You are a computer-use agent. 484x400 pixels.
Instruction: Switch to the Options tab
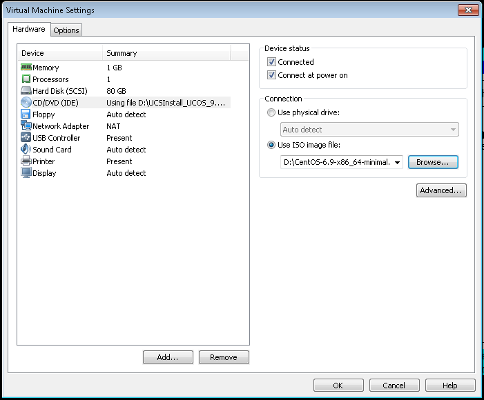(66, 30)
